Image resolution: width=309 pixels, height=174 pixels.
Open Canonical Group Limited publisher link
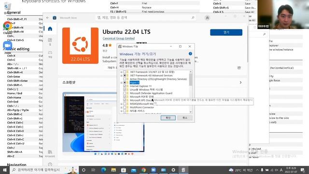coord(119,38)
